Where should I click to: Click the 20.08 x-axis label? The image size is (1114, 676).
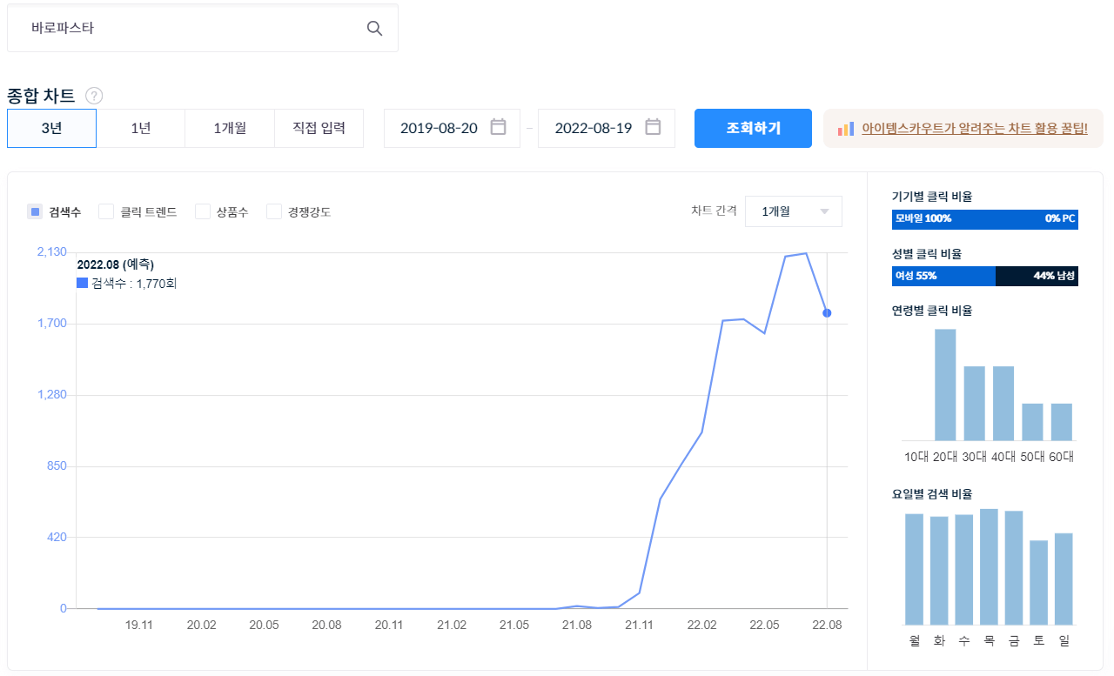click(x=326, y=625)
